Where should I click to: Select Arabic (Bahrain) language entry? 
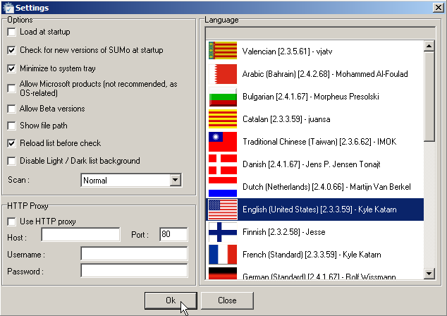[x=314, y=74]
